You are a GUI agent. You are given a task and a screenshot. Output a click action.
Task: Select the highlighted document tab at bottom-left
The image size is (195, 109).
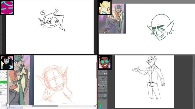click(16, 108)
